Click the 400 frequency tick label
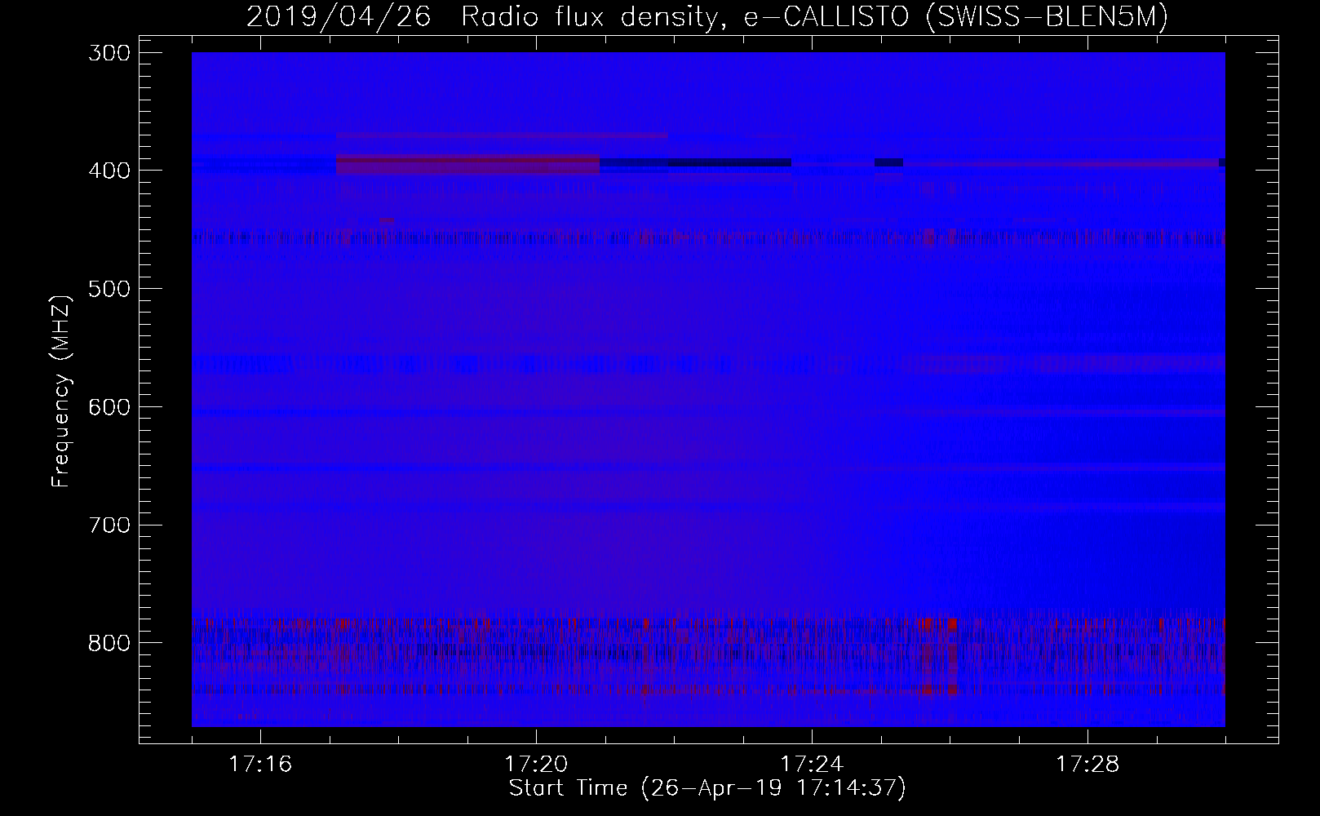 tap(108, 170)
